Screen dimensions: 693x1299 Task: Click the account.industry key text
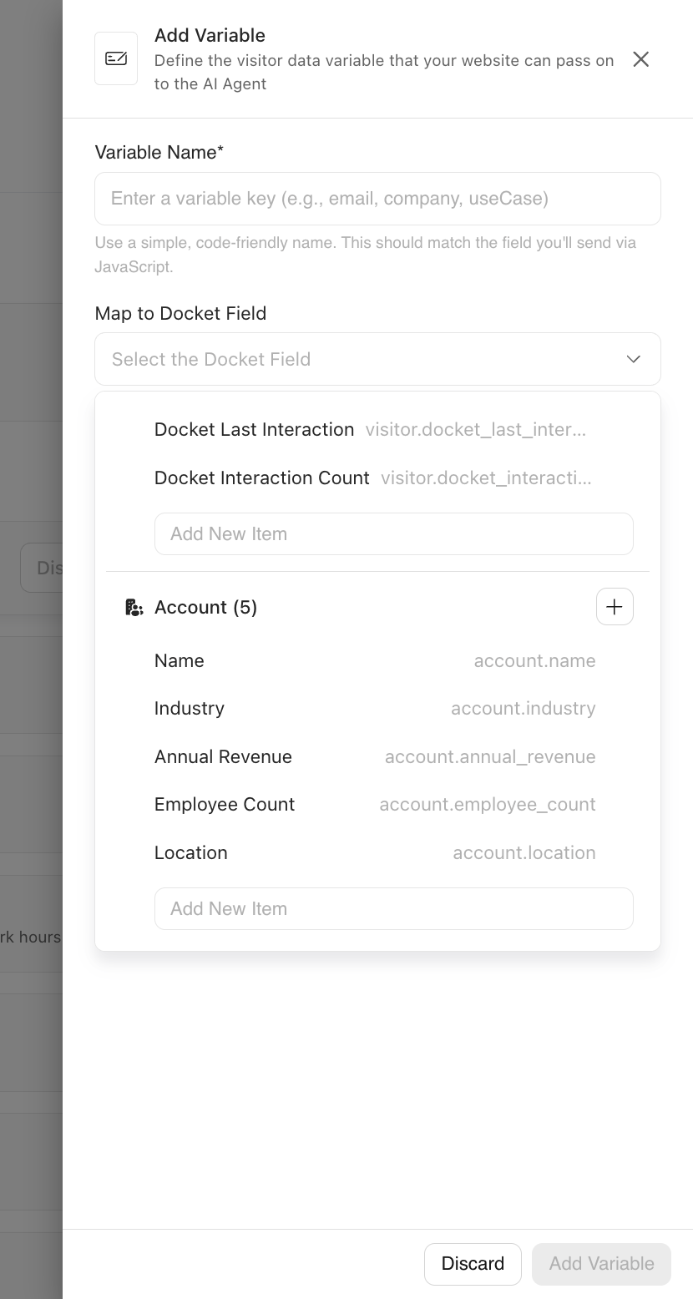(x=524, y=709)
